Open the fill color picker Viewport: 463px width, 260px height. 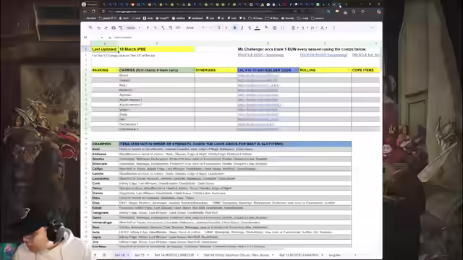(x=266, y=27)
